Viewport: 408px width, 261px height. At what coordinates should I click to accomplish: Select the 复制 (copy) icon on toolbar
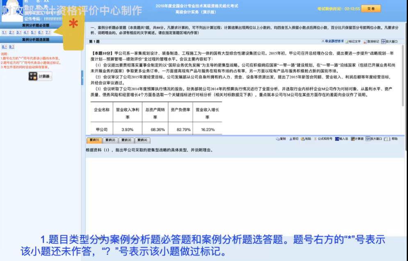tap(282, 139)
